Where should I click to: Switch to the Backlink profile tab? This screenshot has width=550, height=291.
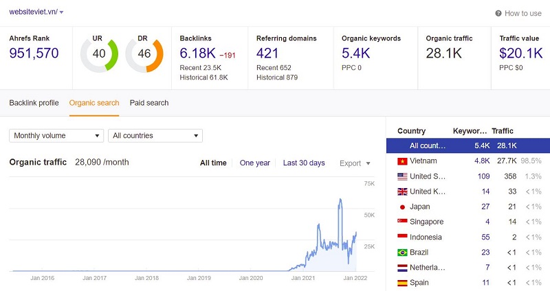(34, 103)
